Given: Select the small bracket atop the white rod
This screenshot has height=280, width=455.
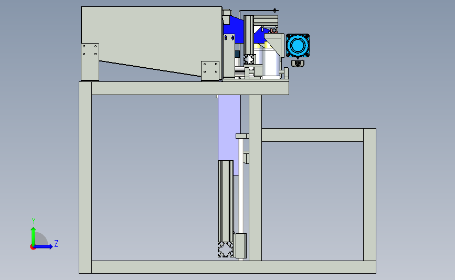Looking at the screenshot, I should 242,136.
